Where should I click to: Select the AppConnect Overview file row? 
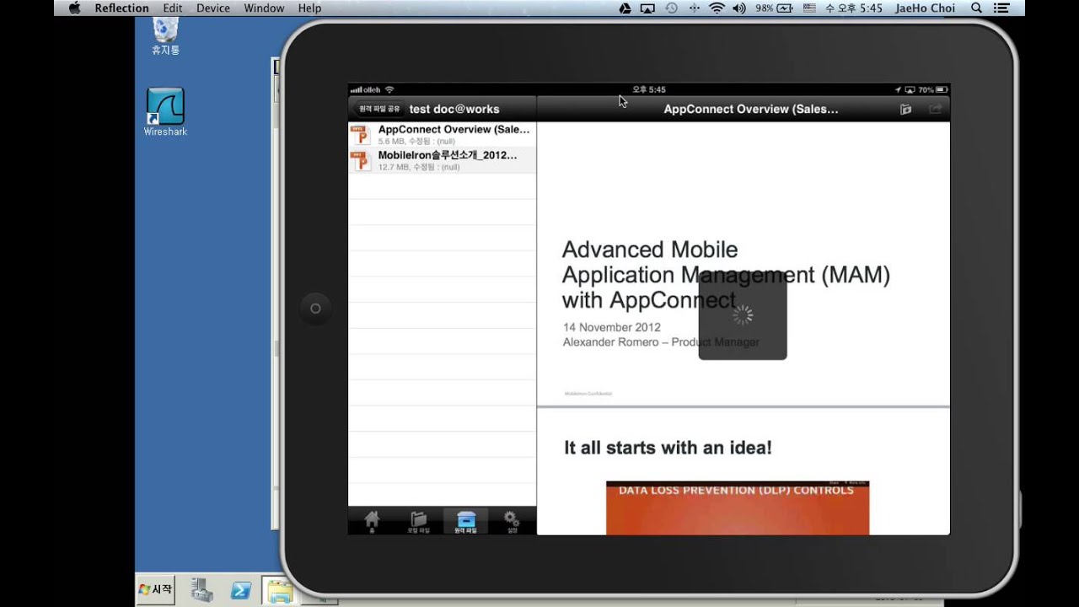[442, 135]
